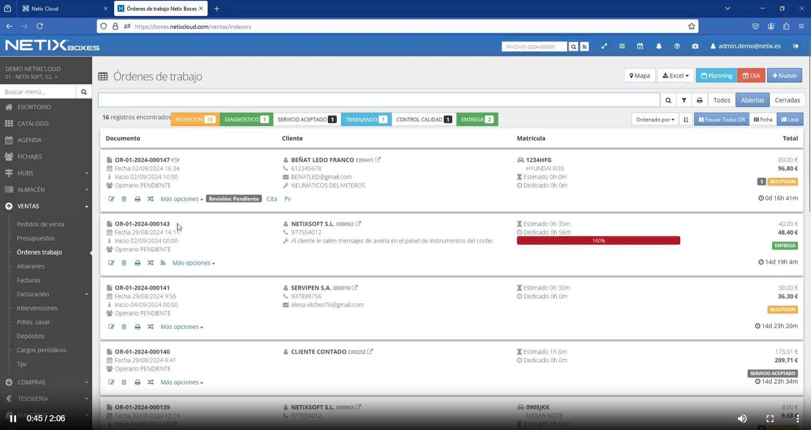Click the wide orders search input
The height and width of the screenshot is (430, 811).
tap(379, 100)
